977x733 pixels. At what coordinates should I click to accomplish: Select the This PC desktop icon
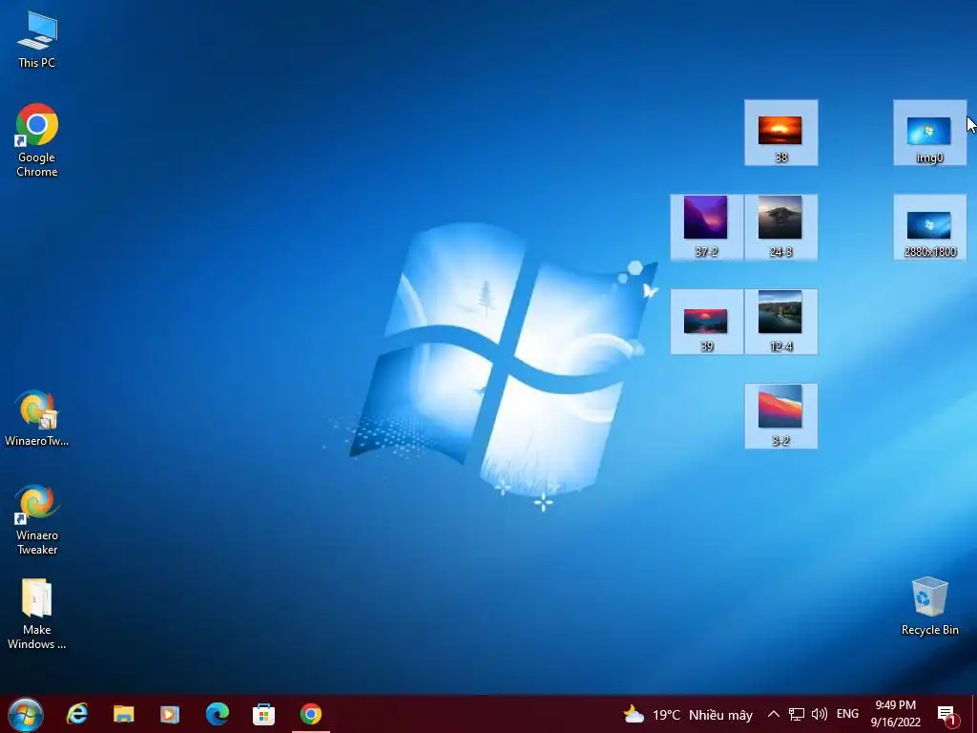[37, 40]
